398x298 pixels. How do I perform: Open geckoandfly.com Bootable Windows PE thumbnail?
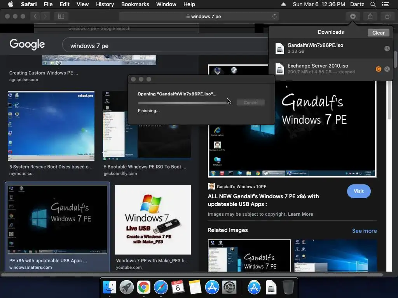click(x=147, y=142)
